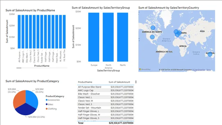The image size is (222, 125).
Task: Click the Bikes legend item
Action: pyautogui.click(x=49, y=104)
